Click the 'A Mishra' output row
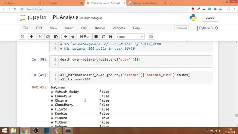Screen dimensions: 238x134 80,118
